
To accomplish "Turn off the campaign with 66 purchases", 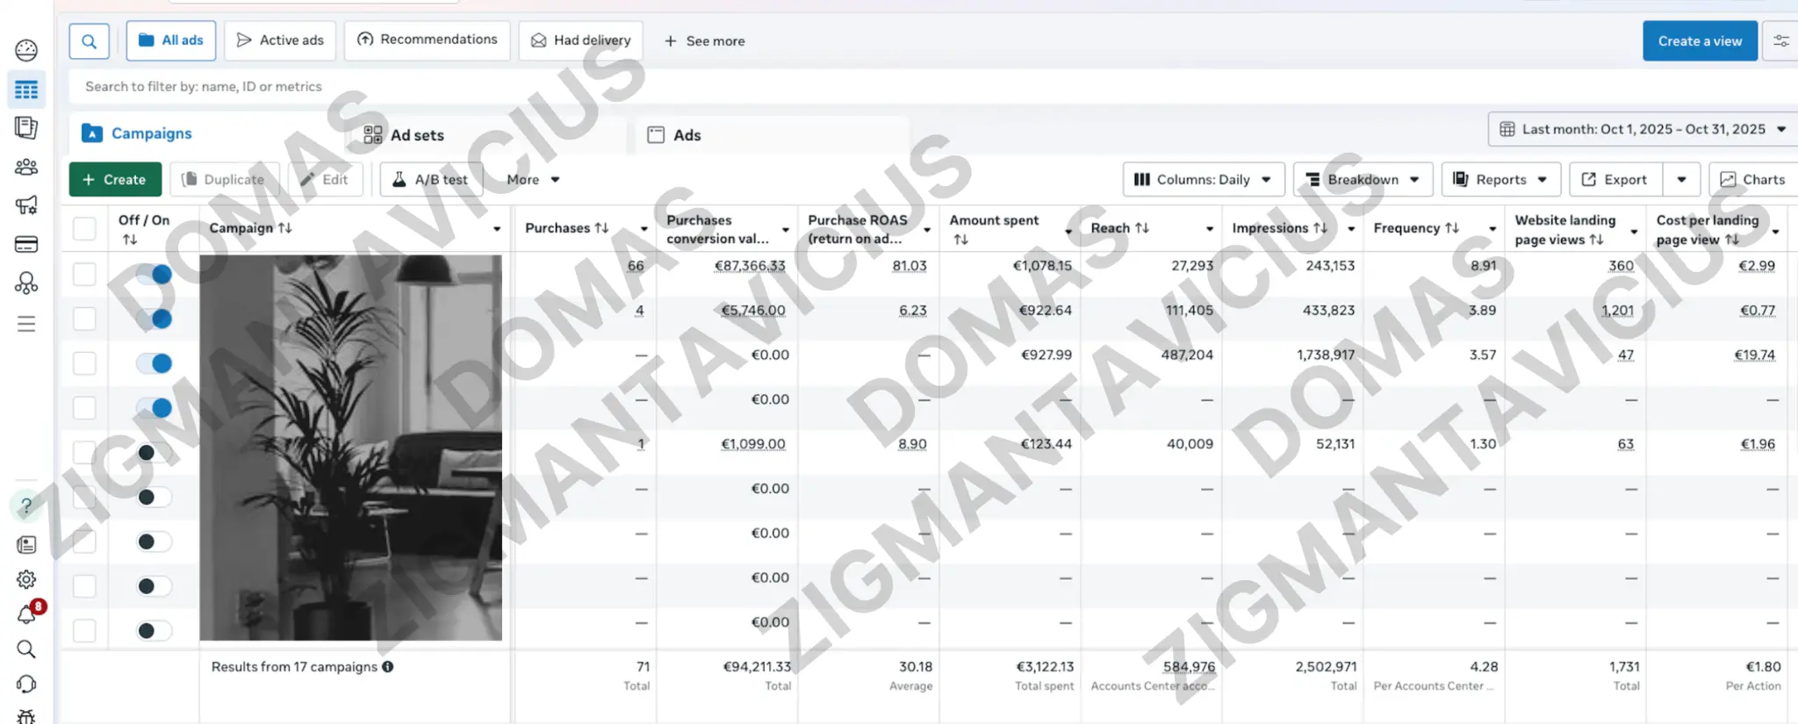I will pos(154,275).
